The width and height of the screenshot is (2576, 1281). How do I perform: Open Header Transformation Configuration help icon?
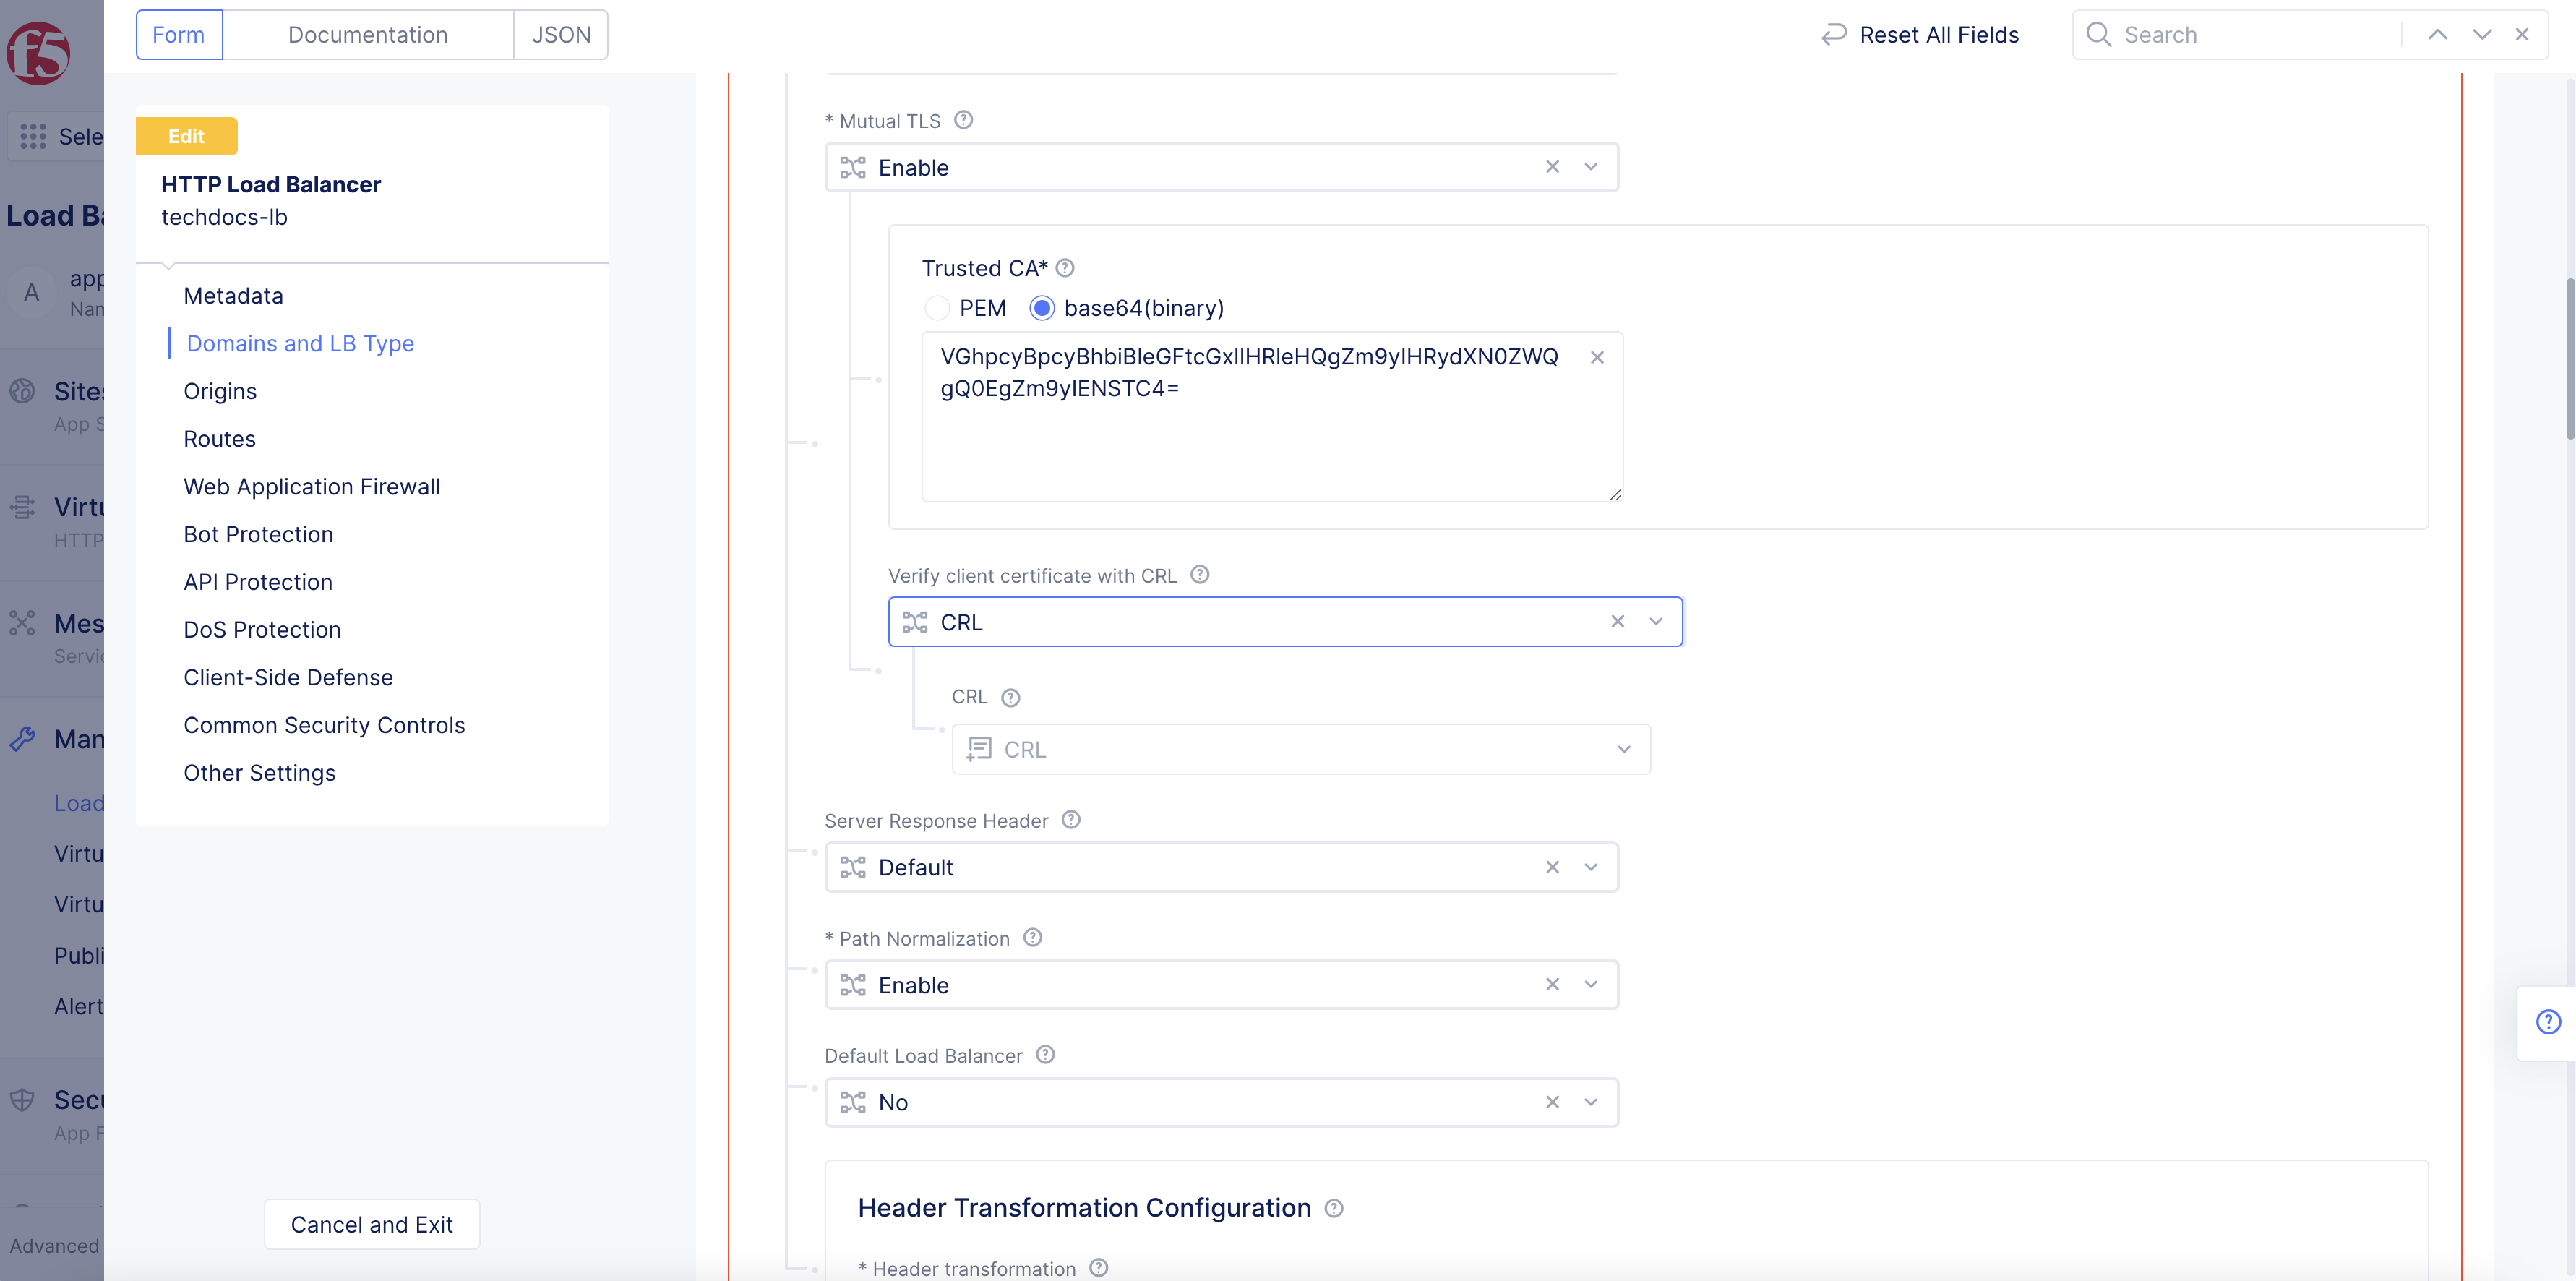(x=1333, y=1209)
